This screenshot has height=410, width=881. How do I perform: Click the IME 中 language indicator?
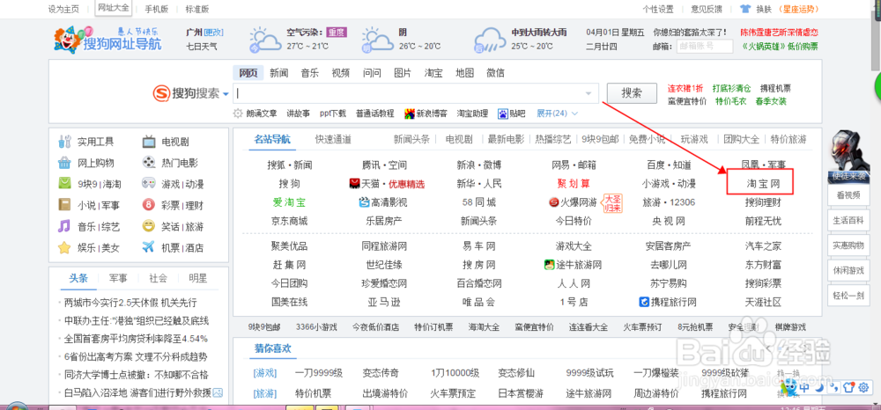click(x=805, y=387)
